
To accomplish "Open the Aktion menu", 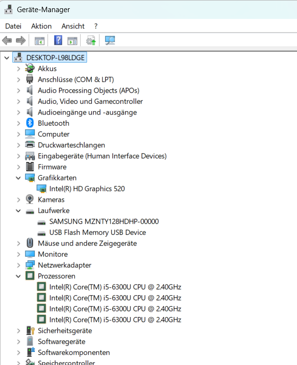I will coord(41,26).
